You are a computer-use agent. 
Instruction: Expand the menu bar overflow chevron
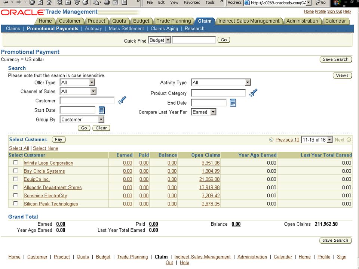(x=222, y=1)
